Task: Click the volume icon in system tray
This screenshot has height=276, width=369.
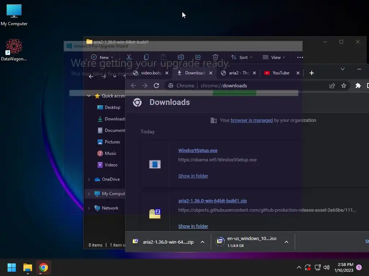Action: 326,267
